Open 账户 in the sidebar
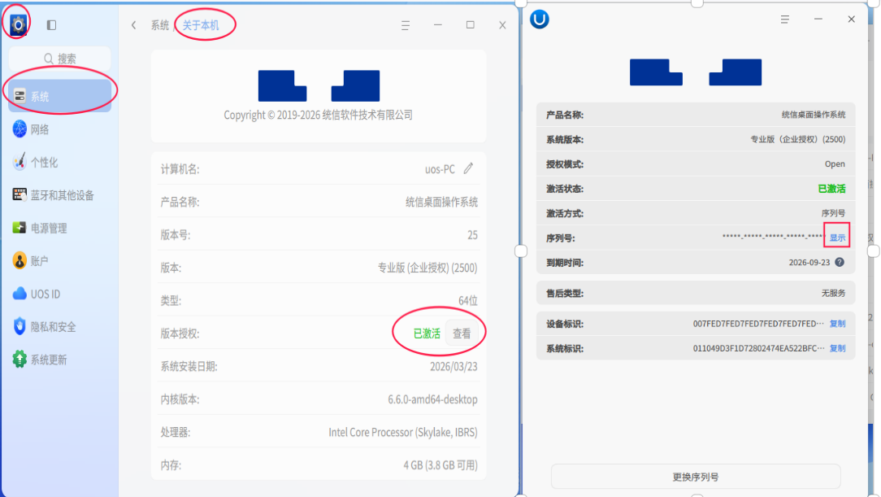This screenshot has height=497, width=881. click(x=59, y=261)
